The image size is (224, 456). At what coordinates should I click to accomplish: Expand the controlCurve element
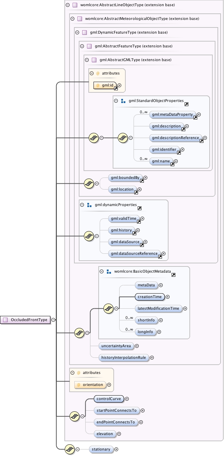tap(127, 399)
